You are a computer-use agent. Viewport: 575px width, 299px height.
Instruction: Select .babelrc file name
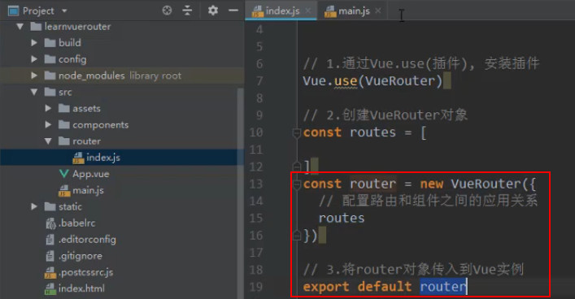coord(77,223)
